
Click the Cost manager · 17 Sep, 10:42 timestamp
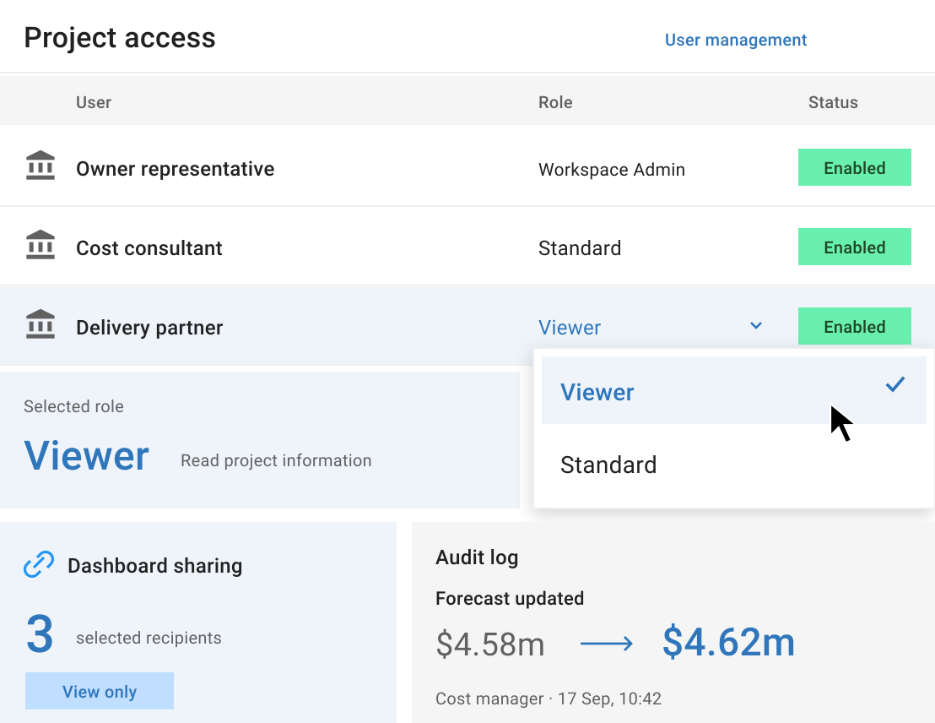(548, 699)
